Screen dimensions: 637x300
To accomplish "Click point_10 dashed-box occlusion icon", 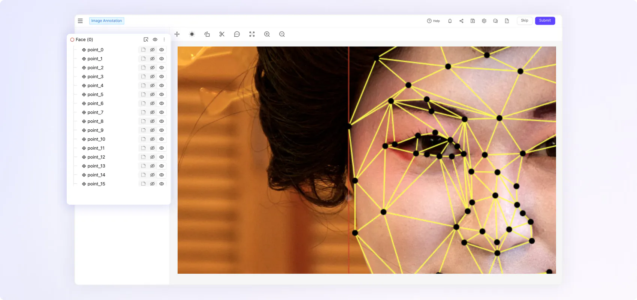I will pos(143,139).
